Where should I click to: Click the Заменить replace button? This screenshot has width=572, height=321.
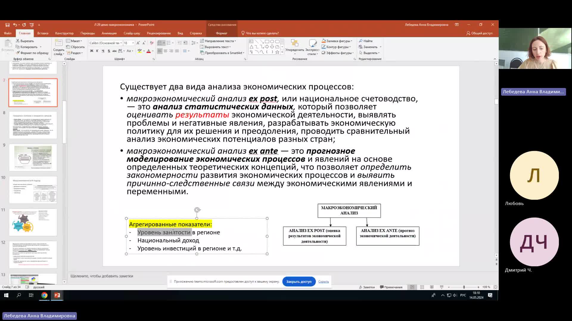tap(368, 47)
